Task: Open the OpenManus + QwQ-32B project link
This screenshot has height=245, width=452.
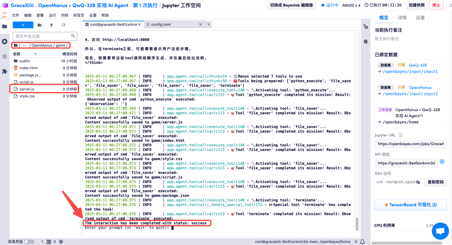Action: tap(83, 5)
